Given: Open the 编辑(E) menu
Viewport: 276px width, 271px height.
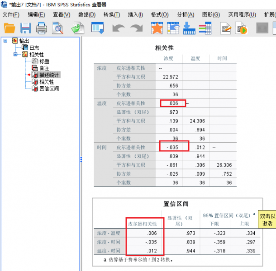Looking at the screenshot, I should click(x=37, y=14).
